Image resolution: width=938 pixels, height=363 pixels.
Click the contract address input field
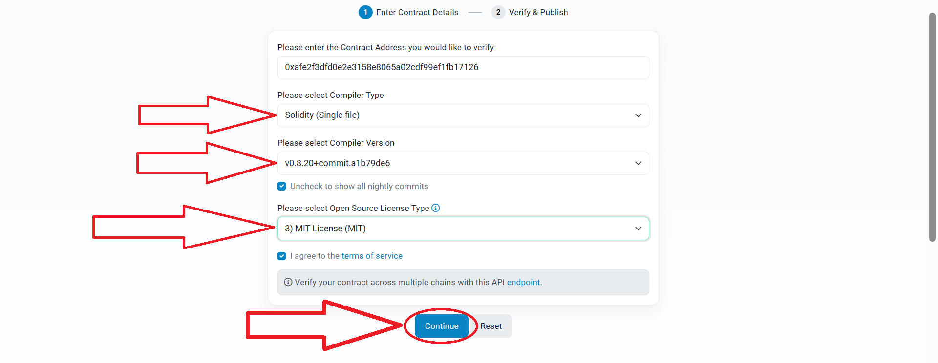click(x=463, y=68)
